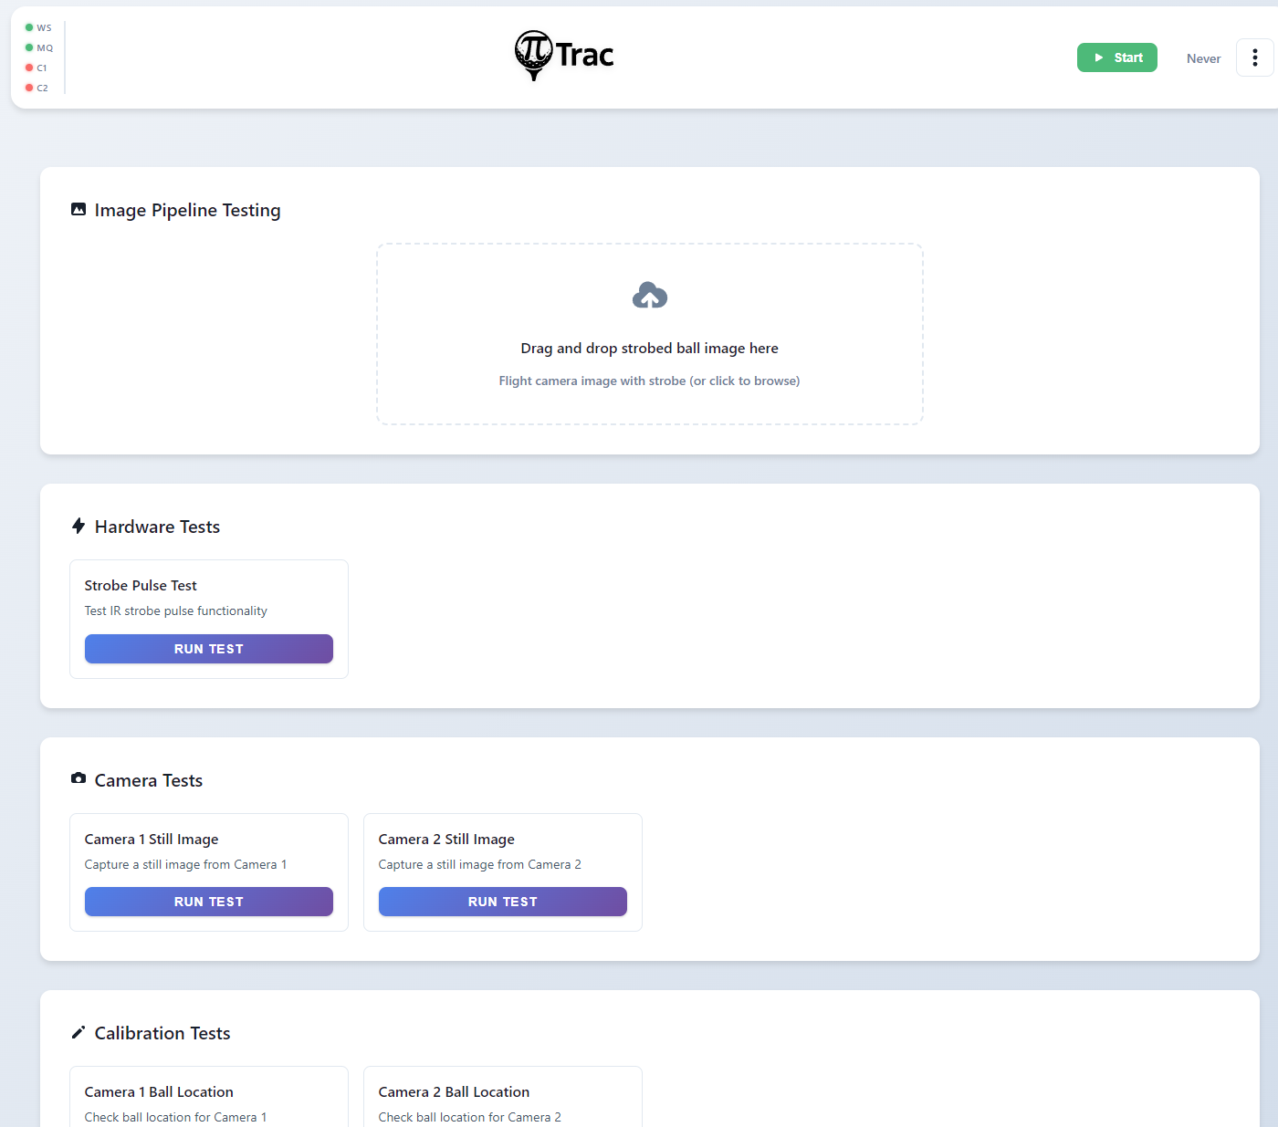Click the 'Never' status text

tap(1203, 58)
